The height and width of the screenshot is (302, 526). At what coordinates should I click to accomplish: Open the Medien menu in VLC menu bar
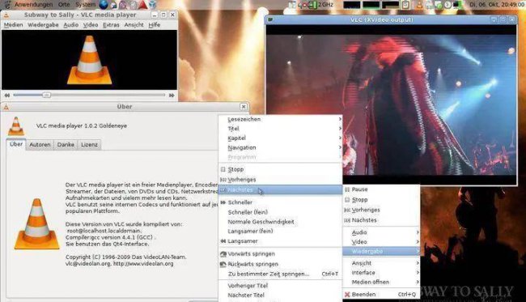14,25
